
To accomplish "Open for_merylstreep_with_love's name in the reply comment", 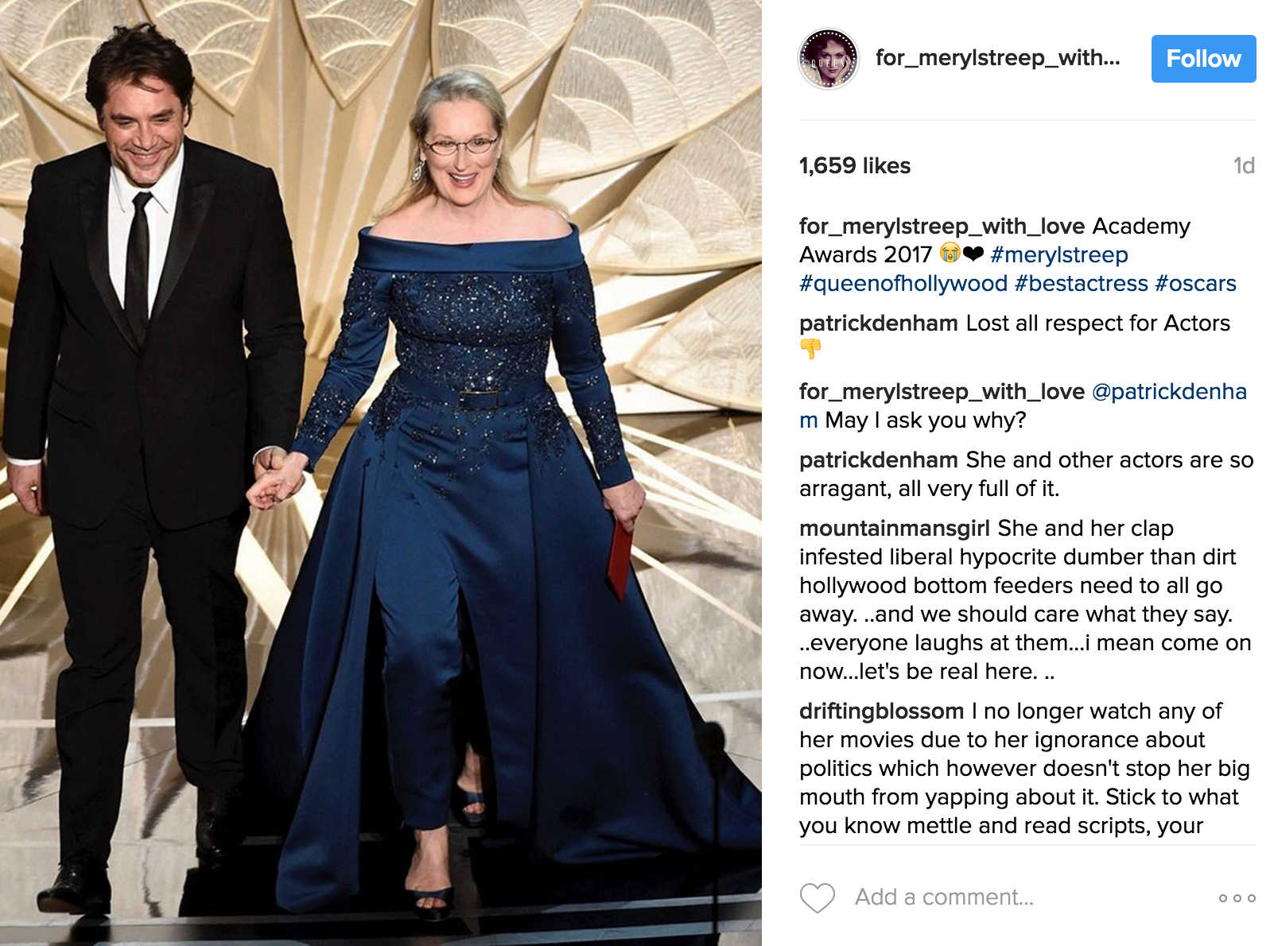I will [942, 391].
